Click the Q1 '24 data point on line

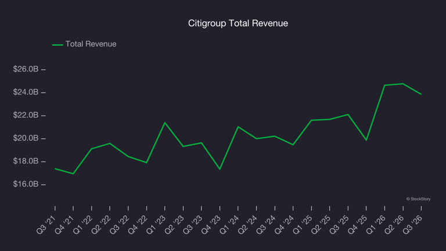238,127
